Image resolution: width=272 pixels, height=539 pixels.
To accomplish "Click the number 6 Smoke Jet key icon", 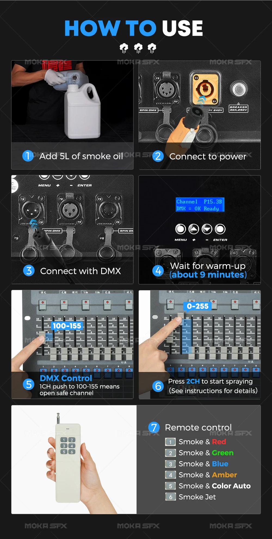I will click(171, 497).
